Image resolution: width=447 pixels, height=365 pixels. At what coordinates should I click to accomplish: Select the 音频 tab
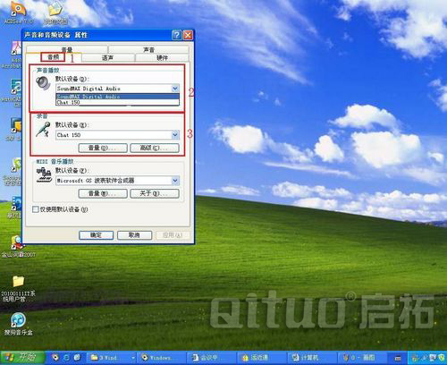coord(54,57)
